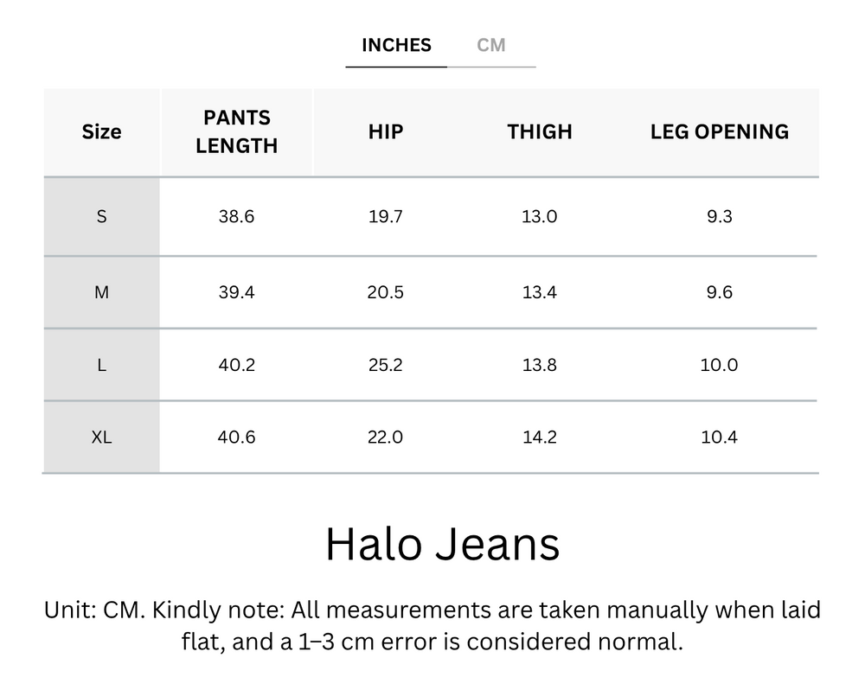Select the 9.6 leg opening for size M
The image size is (865, 690).
pos(719,292)
